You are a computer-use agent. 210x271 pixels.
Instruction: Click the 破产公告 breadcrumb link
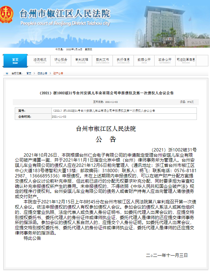click(x=58, y=73)
